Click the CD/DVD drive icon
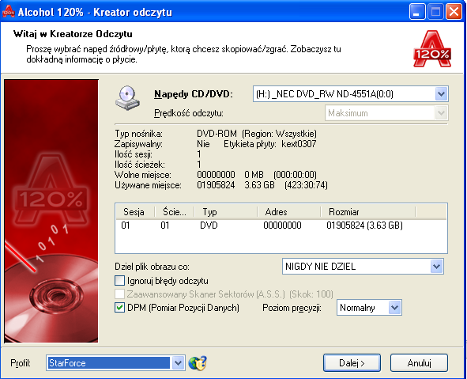The image size is (467, 379). pos(127,98)
